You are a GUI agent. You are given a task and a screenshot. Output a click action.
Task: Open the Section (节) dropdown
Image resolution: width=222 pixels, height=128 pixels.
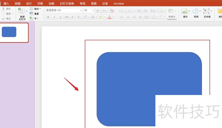[x=34, y=18]
